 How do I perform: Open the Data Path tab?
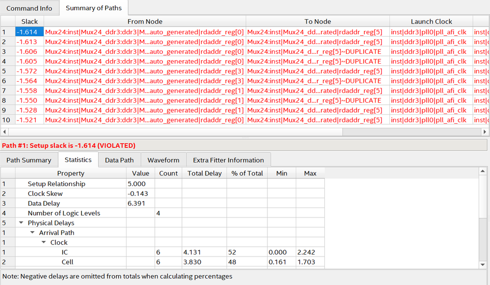pyautogui.click(x=119, y=160)
